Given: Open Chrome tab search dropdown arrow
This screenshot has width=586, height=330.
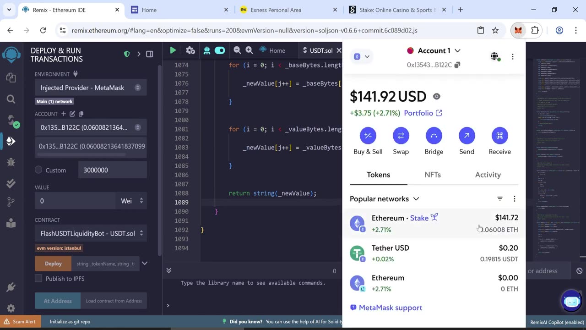Looking at the screenshot, I should (9, 10).
